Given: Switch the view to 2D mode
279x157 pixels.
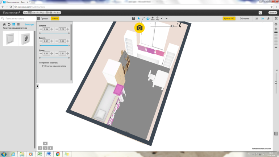Looking at the screenshot, I should 257,18.
